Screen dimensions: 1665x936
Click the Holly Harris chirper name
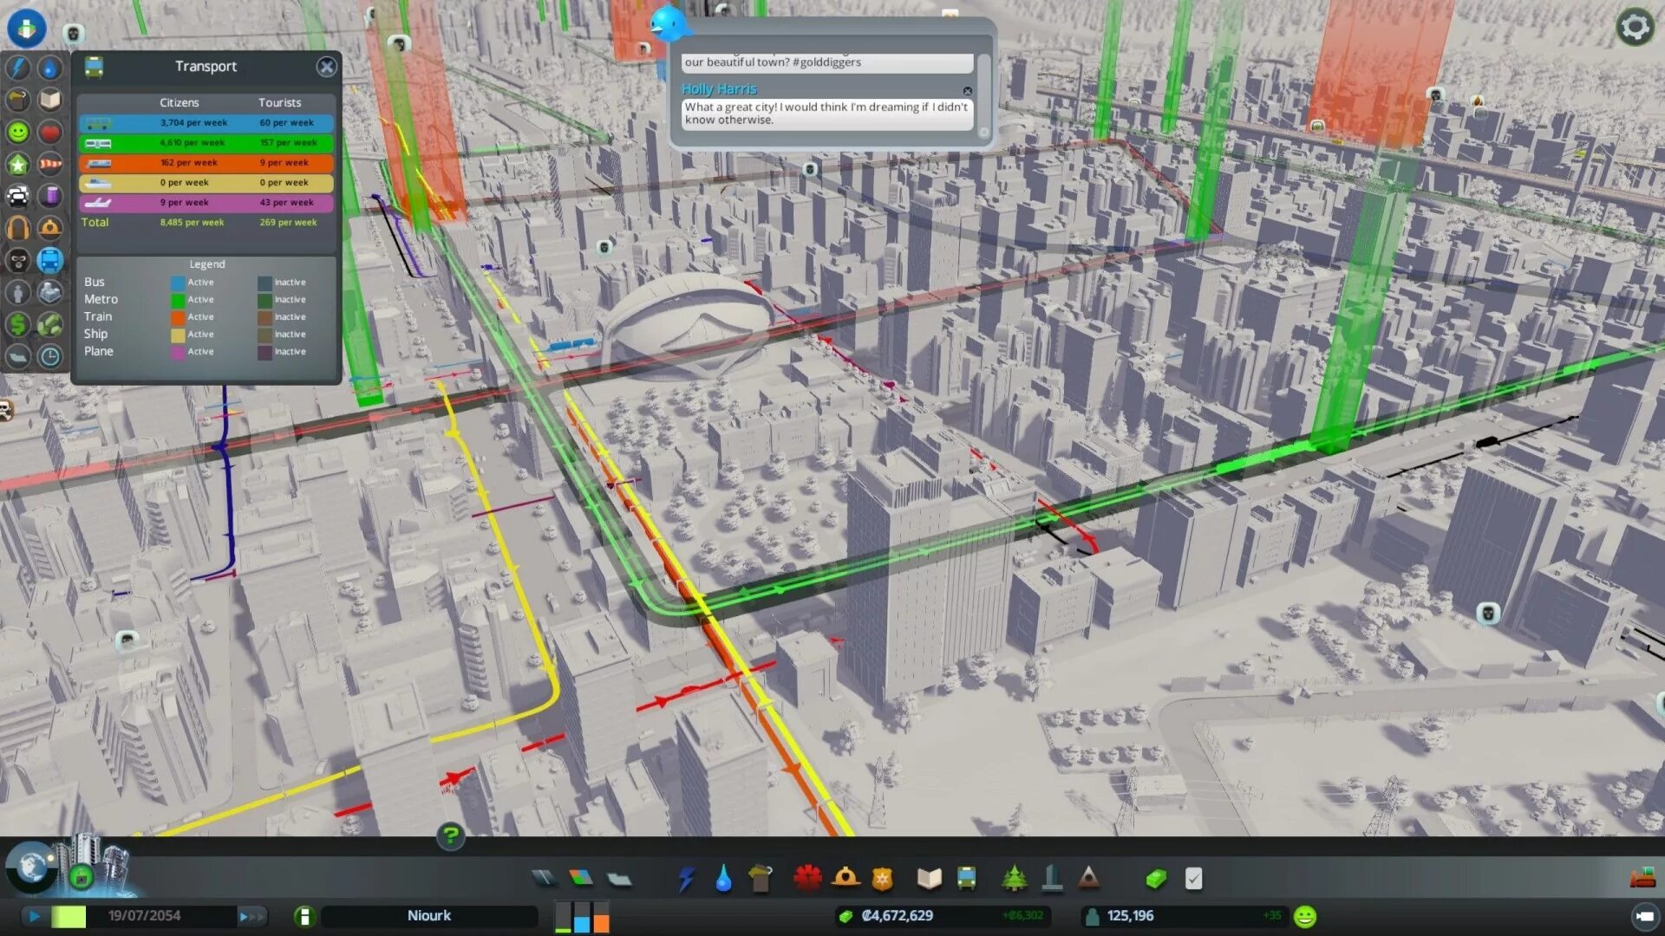coord(719,89)
